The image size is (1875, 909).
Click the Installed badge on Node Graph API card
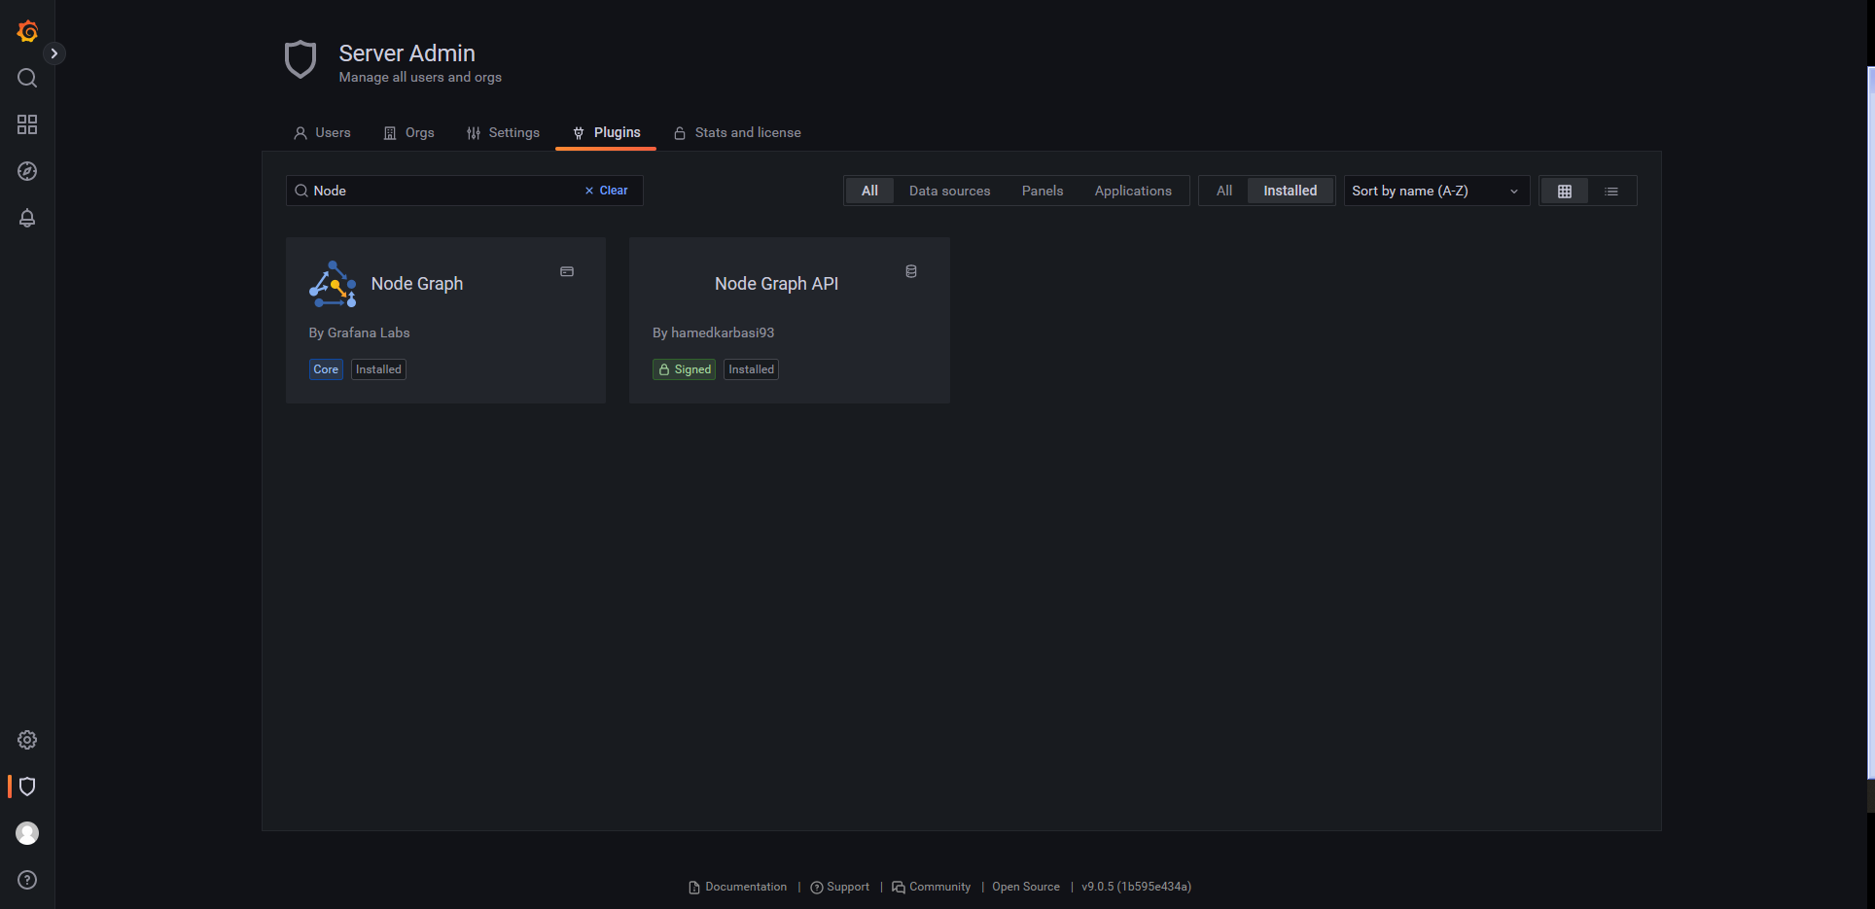point(751,369)
